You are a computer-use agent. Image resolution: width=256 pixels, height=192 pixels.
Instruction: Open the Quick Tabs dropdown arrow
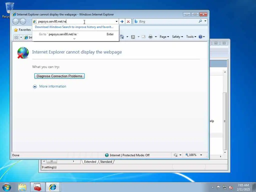point(21,37)
